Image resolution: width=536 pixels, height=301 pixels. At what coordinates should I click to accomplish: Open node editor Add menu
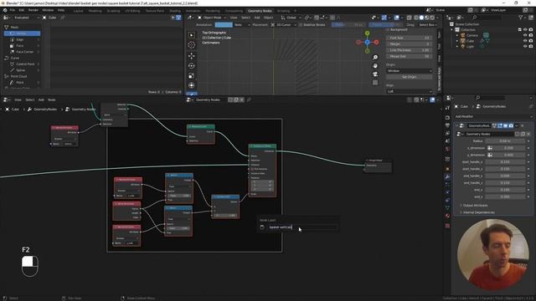point(41,99)
